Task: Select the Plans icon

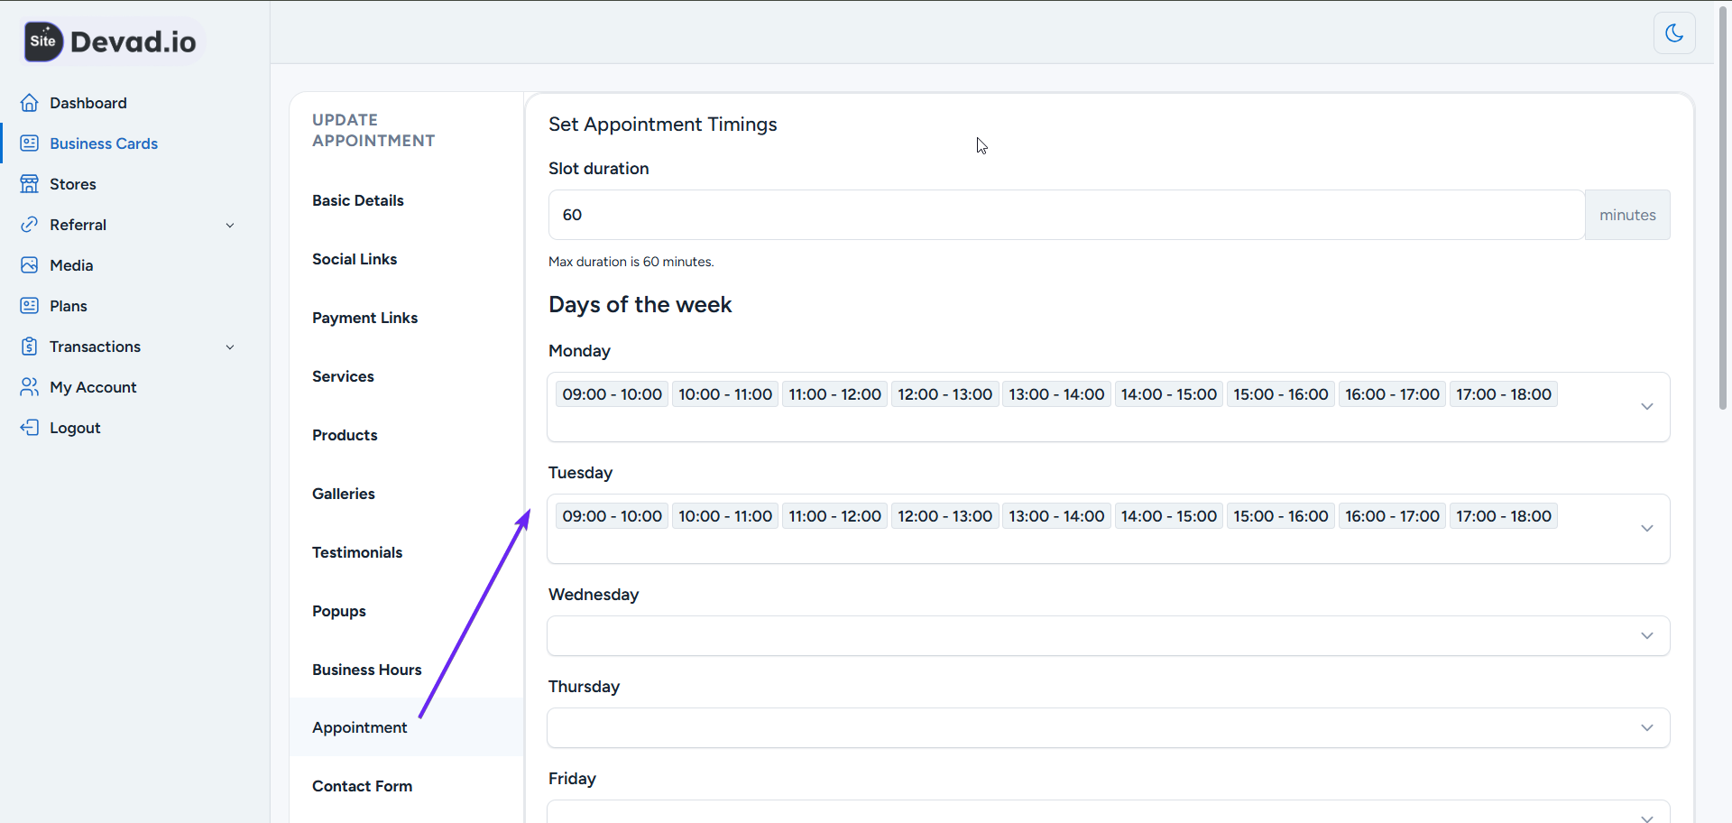Action: point(30,305)
